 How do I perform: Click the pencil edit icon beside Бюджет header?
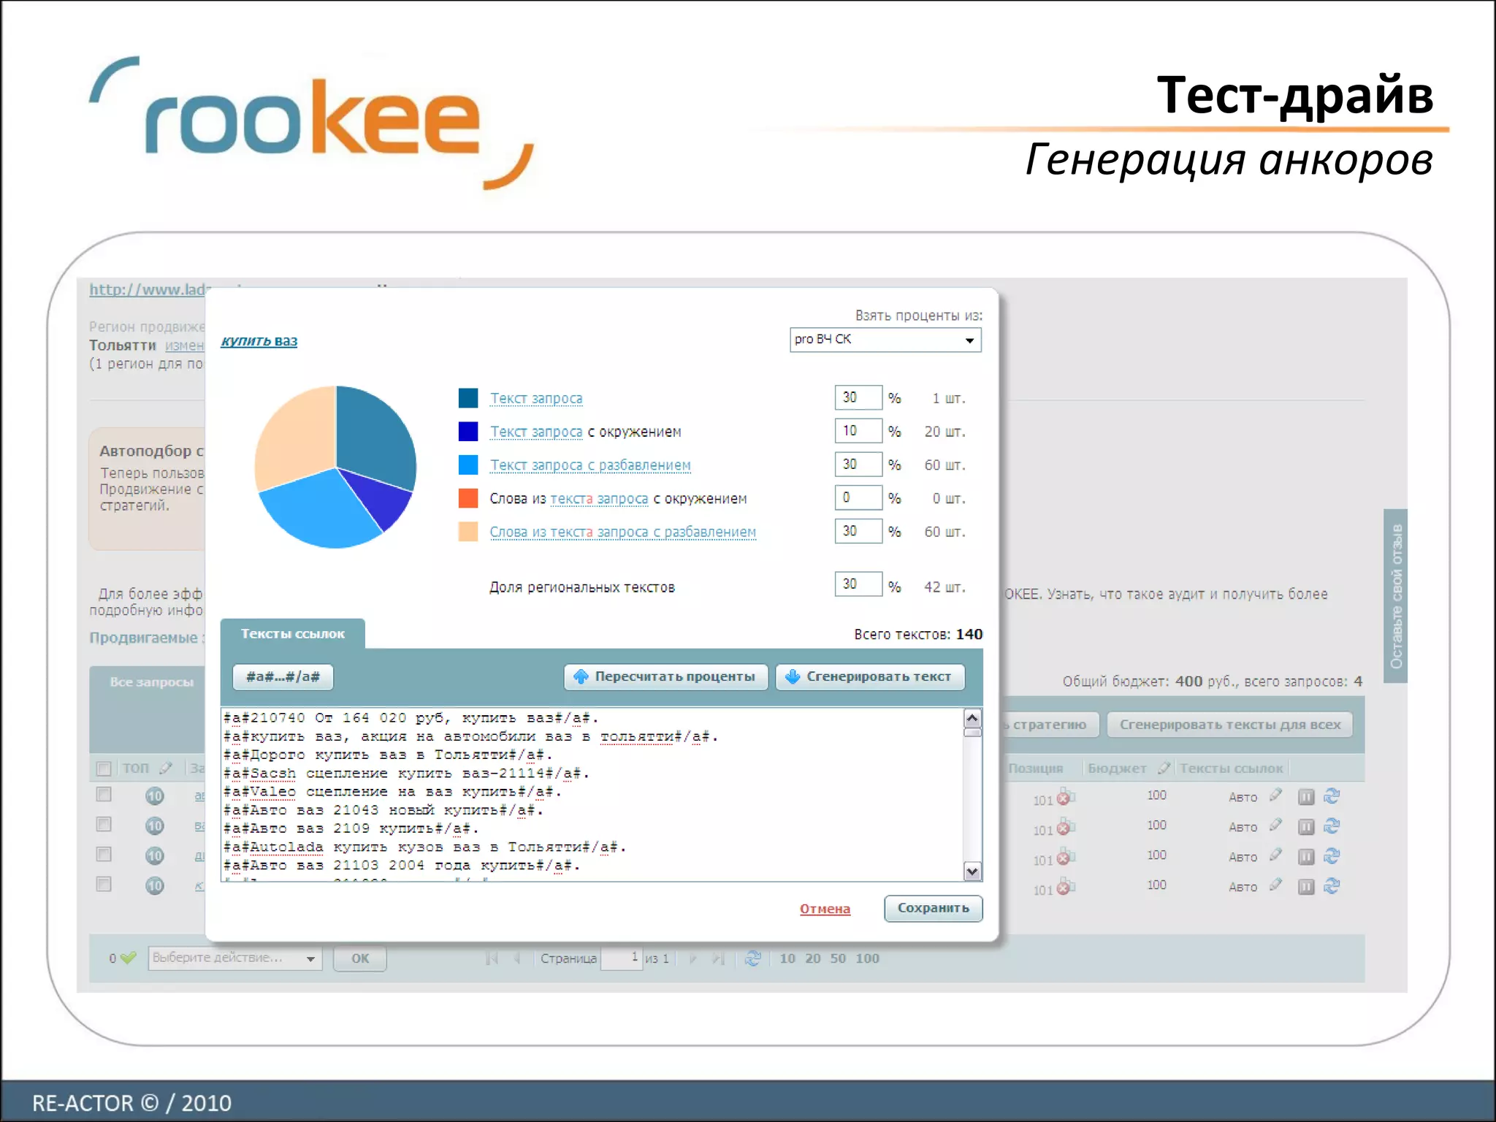pyautogui.click(x=1164, y=768)
